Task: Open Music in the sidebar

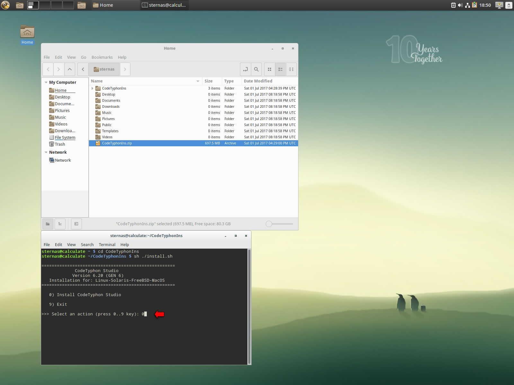Action: click(x=58, y=117)
